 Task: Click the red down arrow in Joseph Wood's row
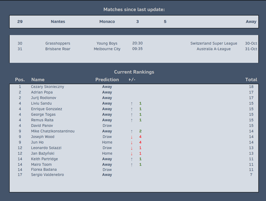pos(132,137)
